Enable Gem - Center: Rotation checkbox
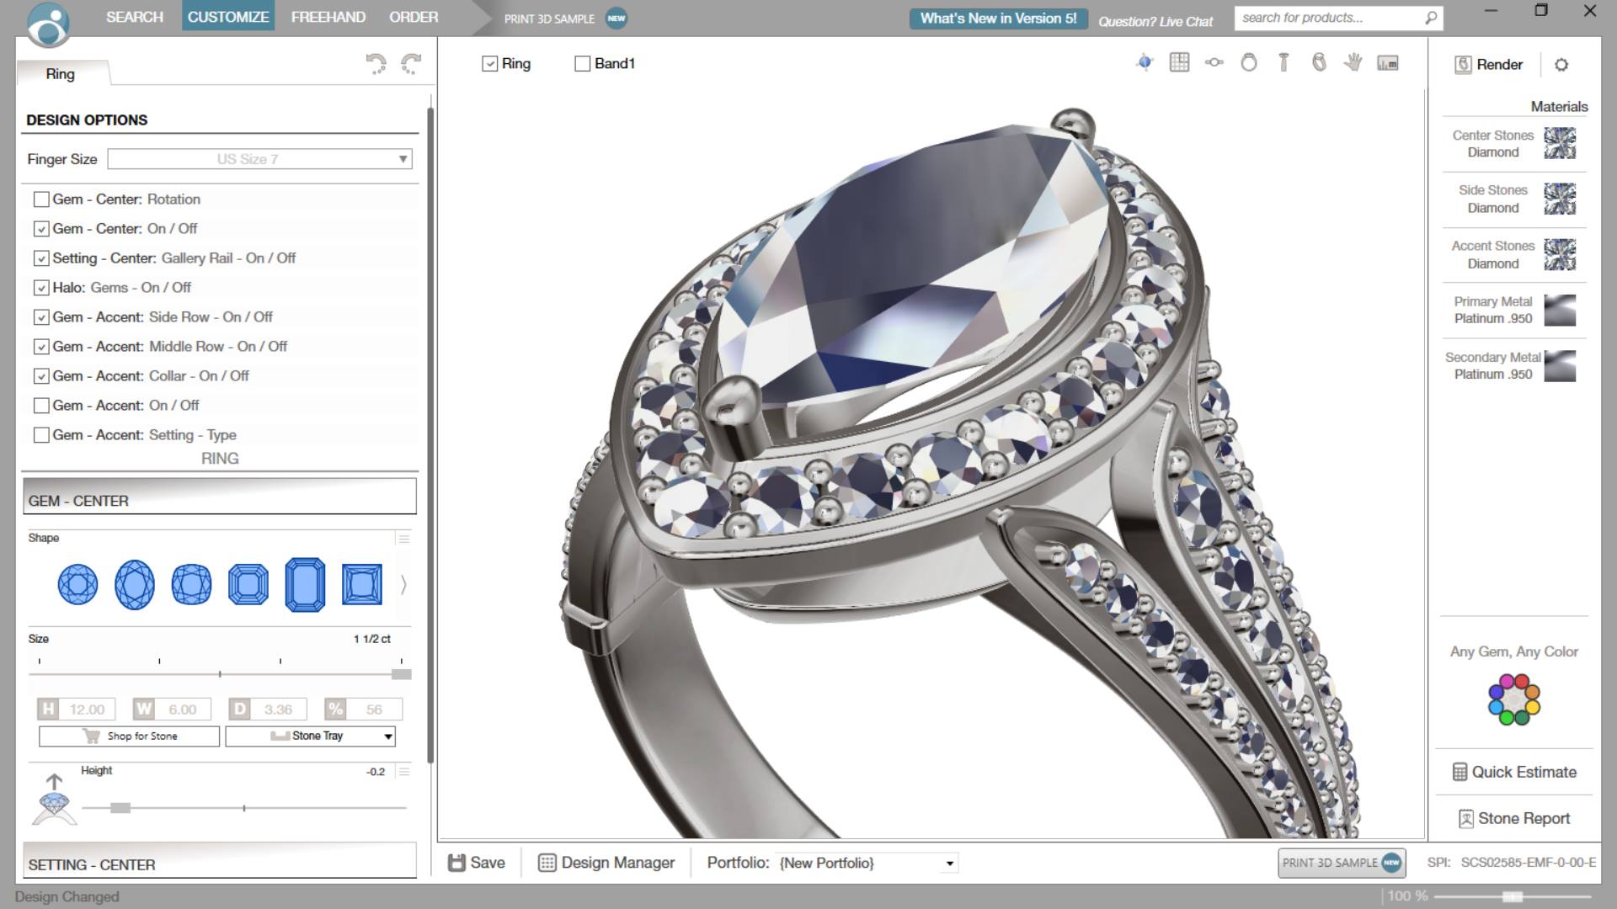The width and height of the screenshot is (1617, 909). (x=41, y=199)
